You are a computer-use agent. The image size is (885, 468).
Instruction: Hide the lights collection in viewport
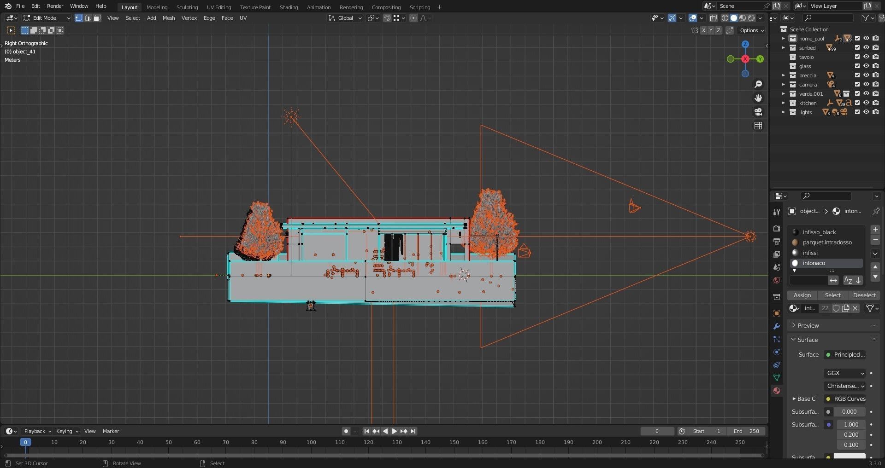point(866,112)
